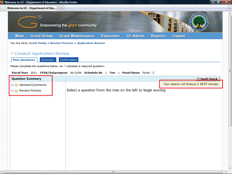Screen dimensions: 232x174
Task: Click the G5 logo in the banner
Action: [30, 22]
